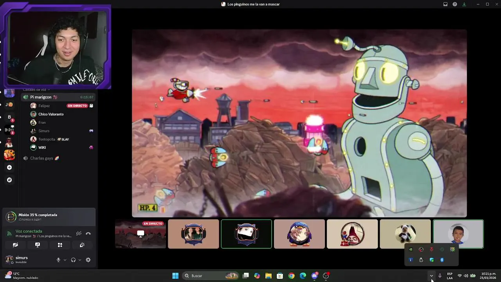This screenshot has width=501, height=282.
Task: Click the USB eject tray icon
Action: tap(421, 260)
